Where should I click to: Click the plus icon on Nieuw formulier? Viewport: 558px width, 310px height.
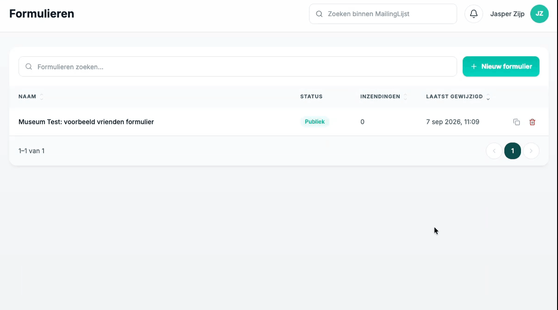tap(474, 67)
